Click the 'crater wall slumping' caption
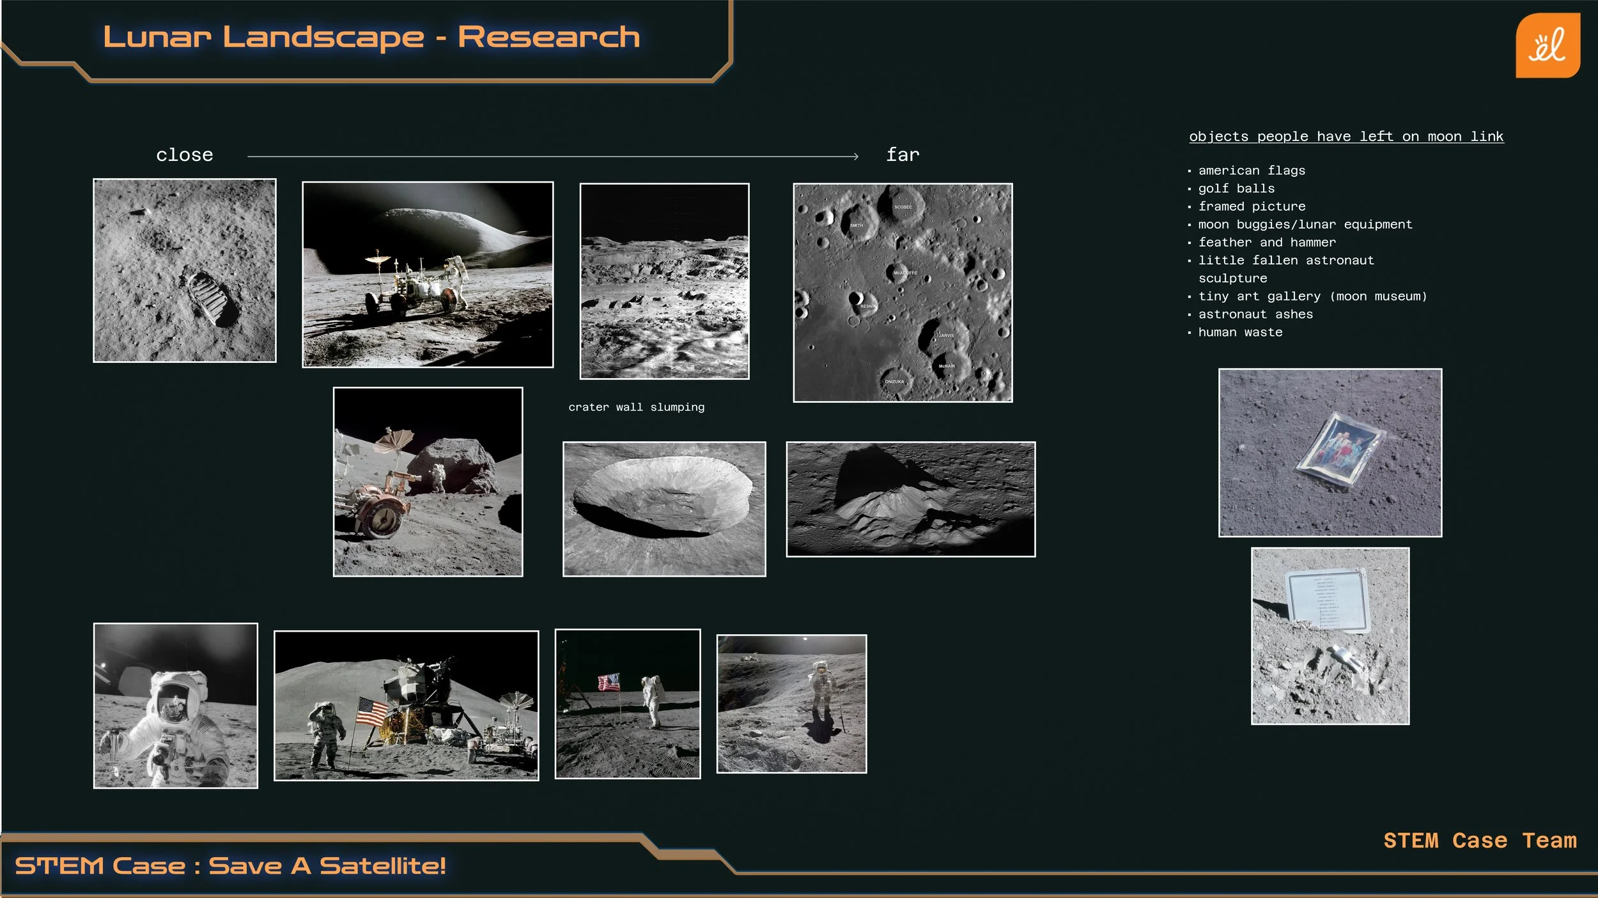The height and width of the screenshot is (898, 1598). [x=636, y=407]
